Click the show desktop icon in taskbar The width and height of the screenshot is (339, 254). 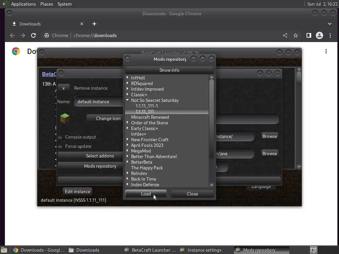4,250
